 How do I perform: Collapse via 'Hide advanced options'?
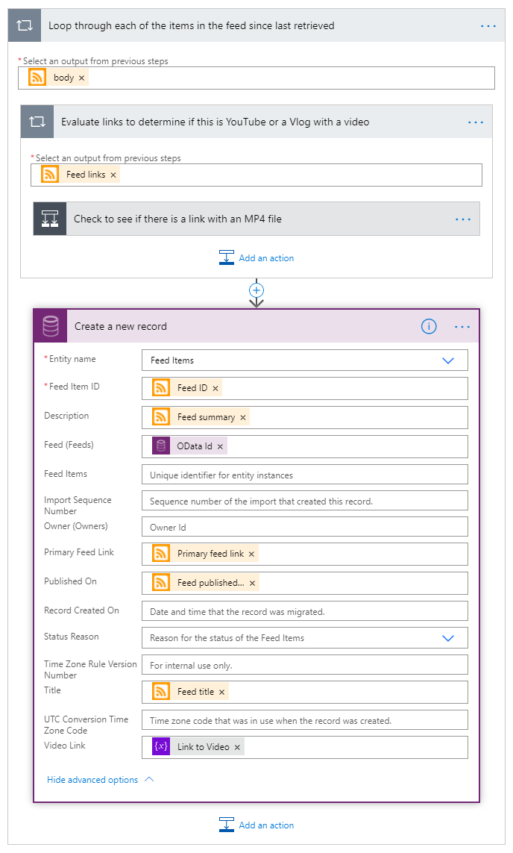pyautogui.click(x=101, y=780)
